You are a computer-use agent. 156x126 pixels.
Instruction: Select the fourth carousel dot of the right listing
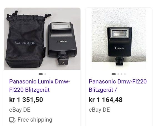(x=125, y=74)
